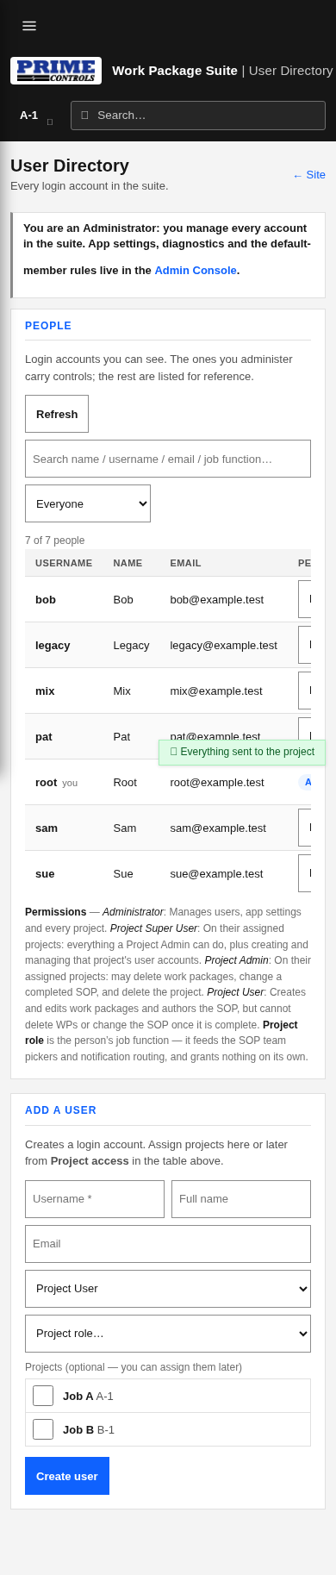Submit the Create user button
The width and height of the screenshot is (336, 1575).
(67, 1476)
